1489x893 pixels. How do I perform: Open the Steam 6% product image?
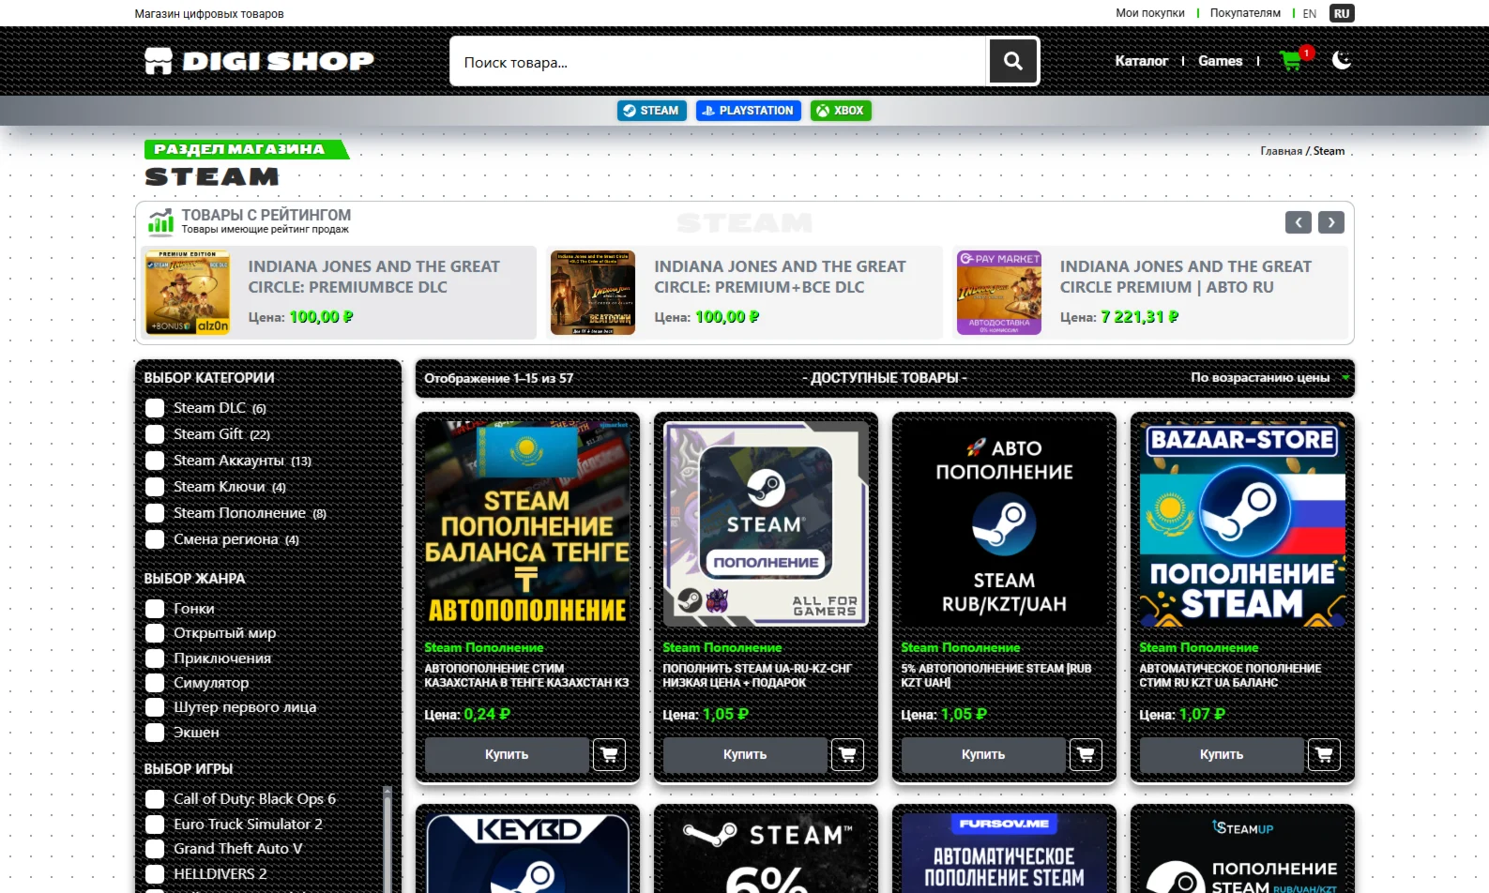point(766,853)
